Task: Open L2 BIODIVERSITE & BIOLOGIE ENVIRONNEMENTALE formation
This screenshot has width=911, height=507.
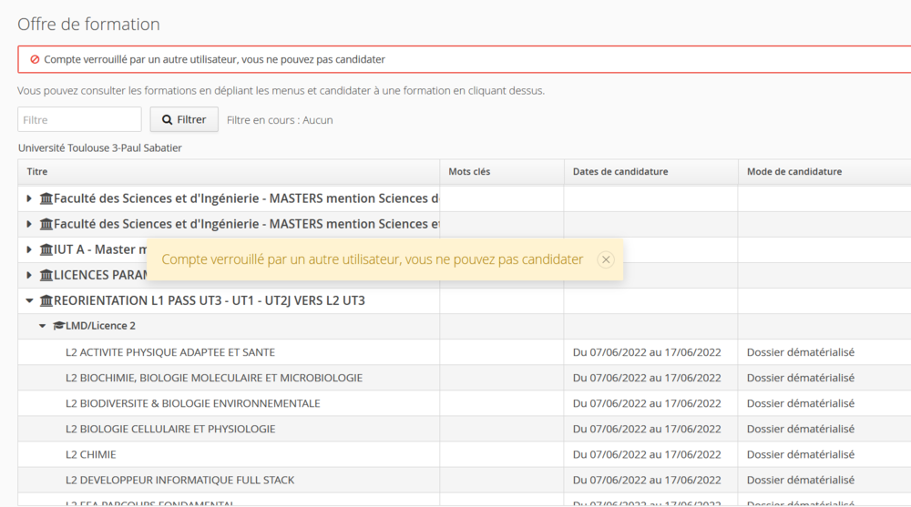Action: (193, 403)
